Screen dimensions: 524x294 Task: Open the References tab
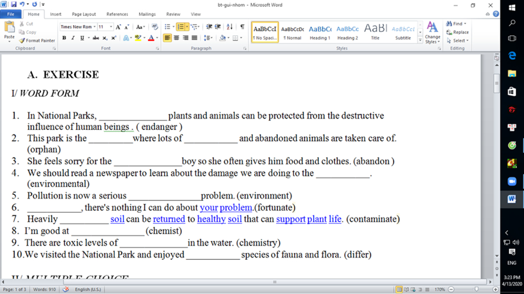117,14
